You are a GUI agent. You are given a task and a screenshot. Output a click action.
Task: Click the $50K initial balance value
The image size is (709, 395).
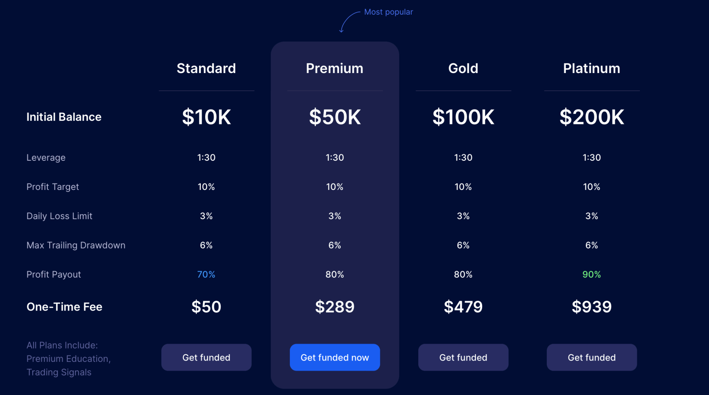click(335, 117)
